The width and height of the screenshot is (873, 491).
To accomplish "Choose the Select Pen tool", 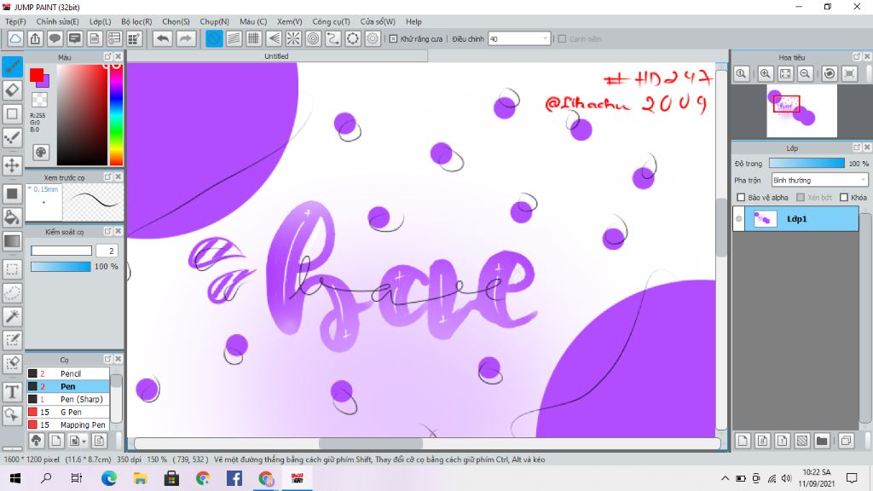I will (x=12, y=339).
